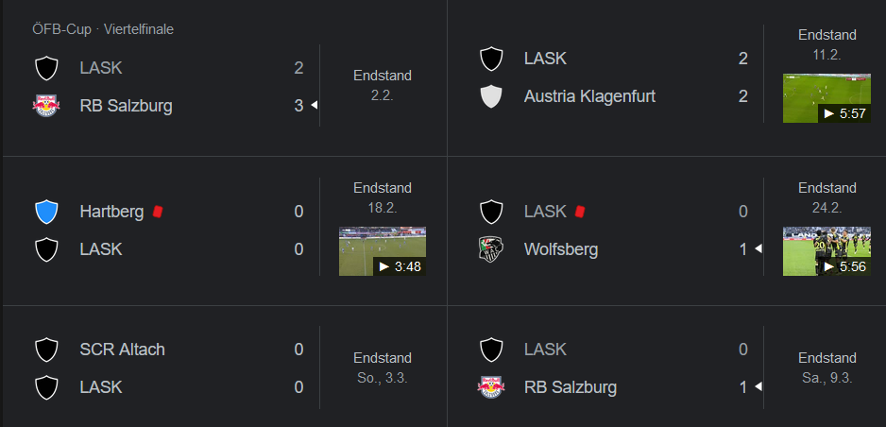Click Wolfsberg club crest icon

[x=490, y=249]
